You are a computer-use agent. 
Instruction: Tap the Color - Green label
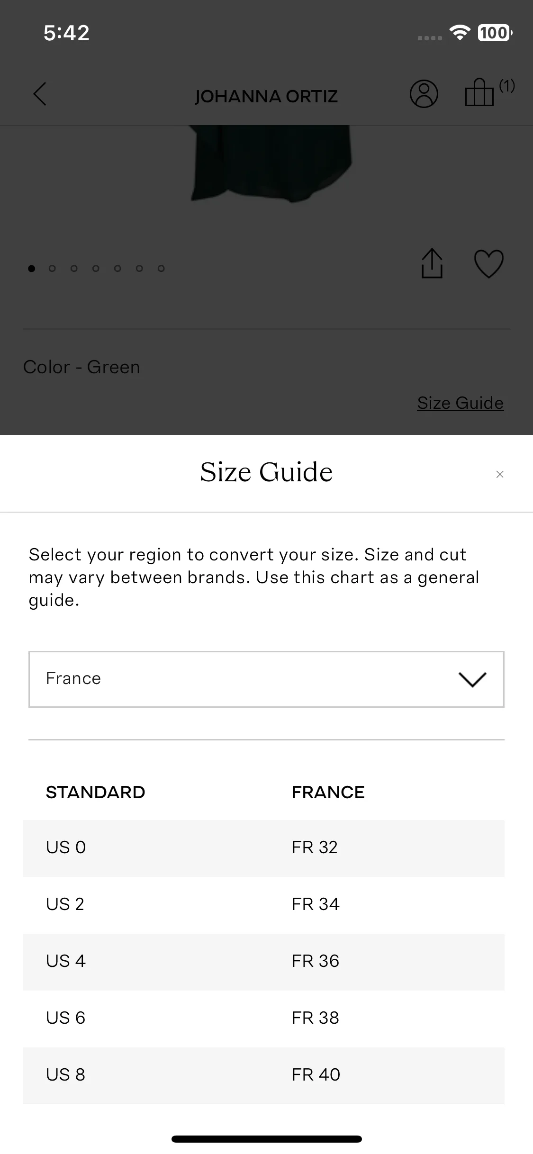coord(81,367)
